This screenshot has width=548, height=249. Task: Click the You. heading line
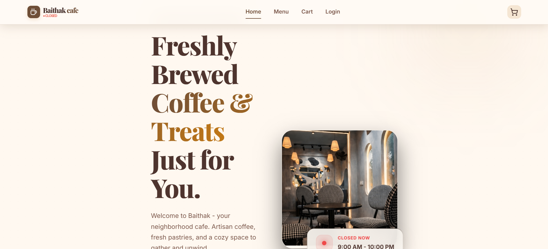[x=175, y=189]
